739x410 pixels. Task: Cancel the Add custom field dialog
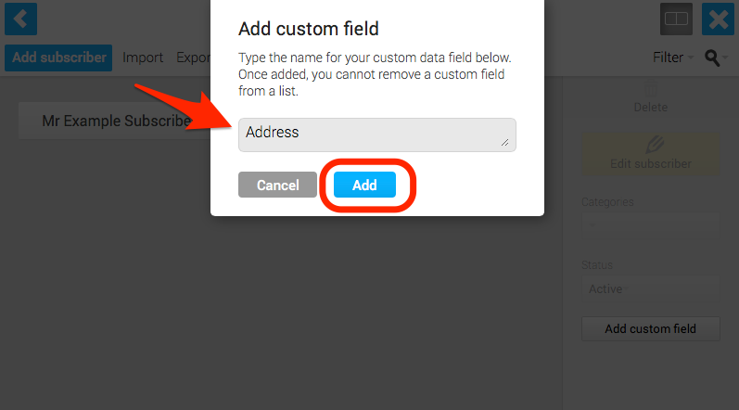(x=277, y=185)
